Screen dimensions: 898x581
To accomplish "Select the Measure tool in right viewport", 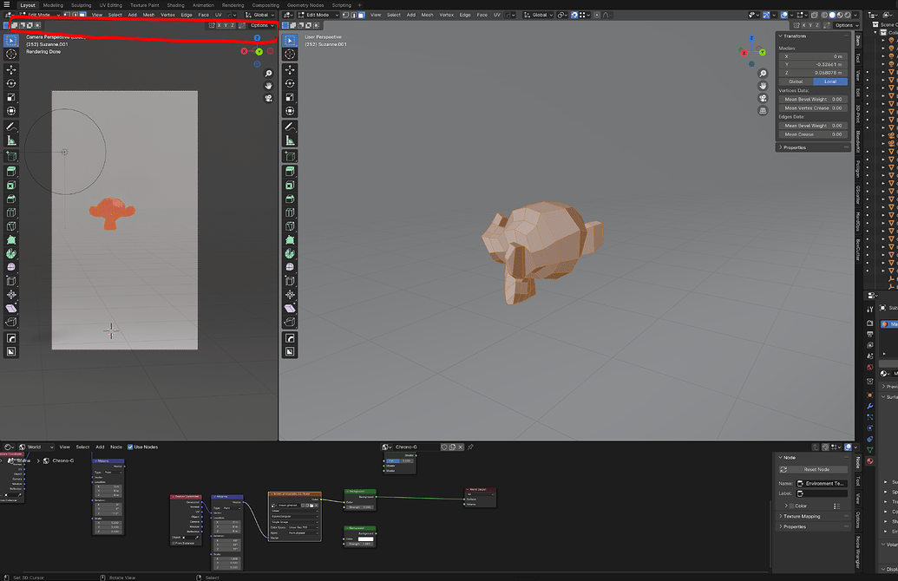I will point(290,140).
